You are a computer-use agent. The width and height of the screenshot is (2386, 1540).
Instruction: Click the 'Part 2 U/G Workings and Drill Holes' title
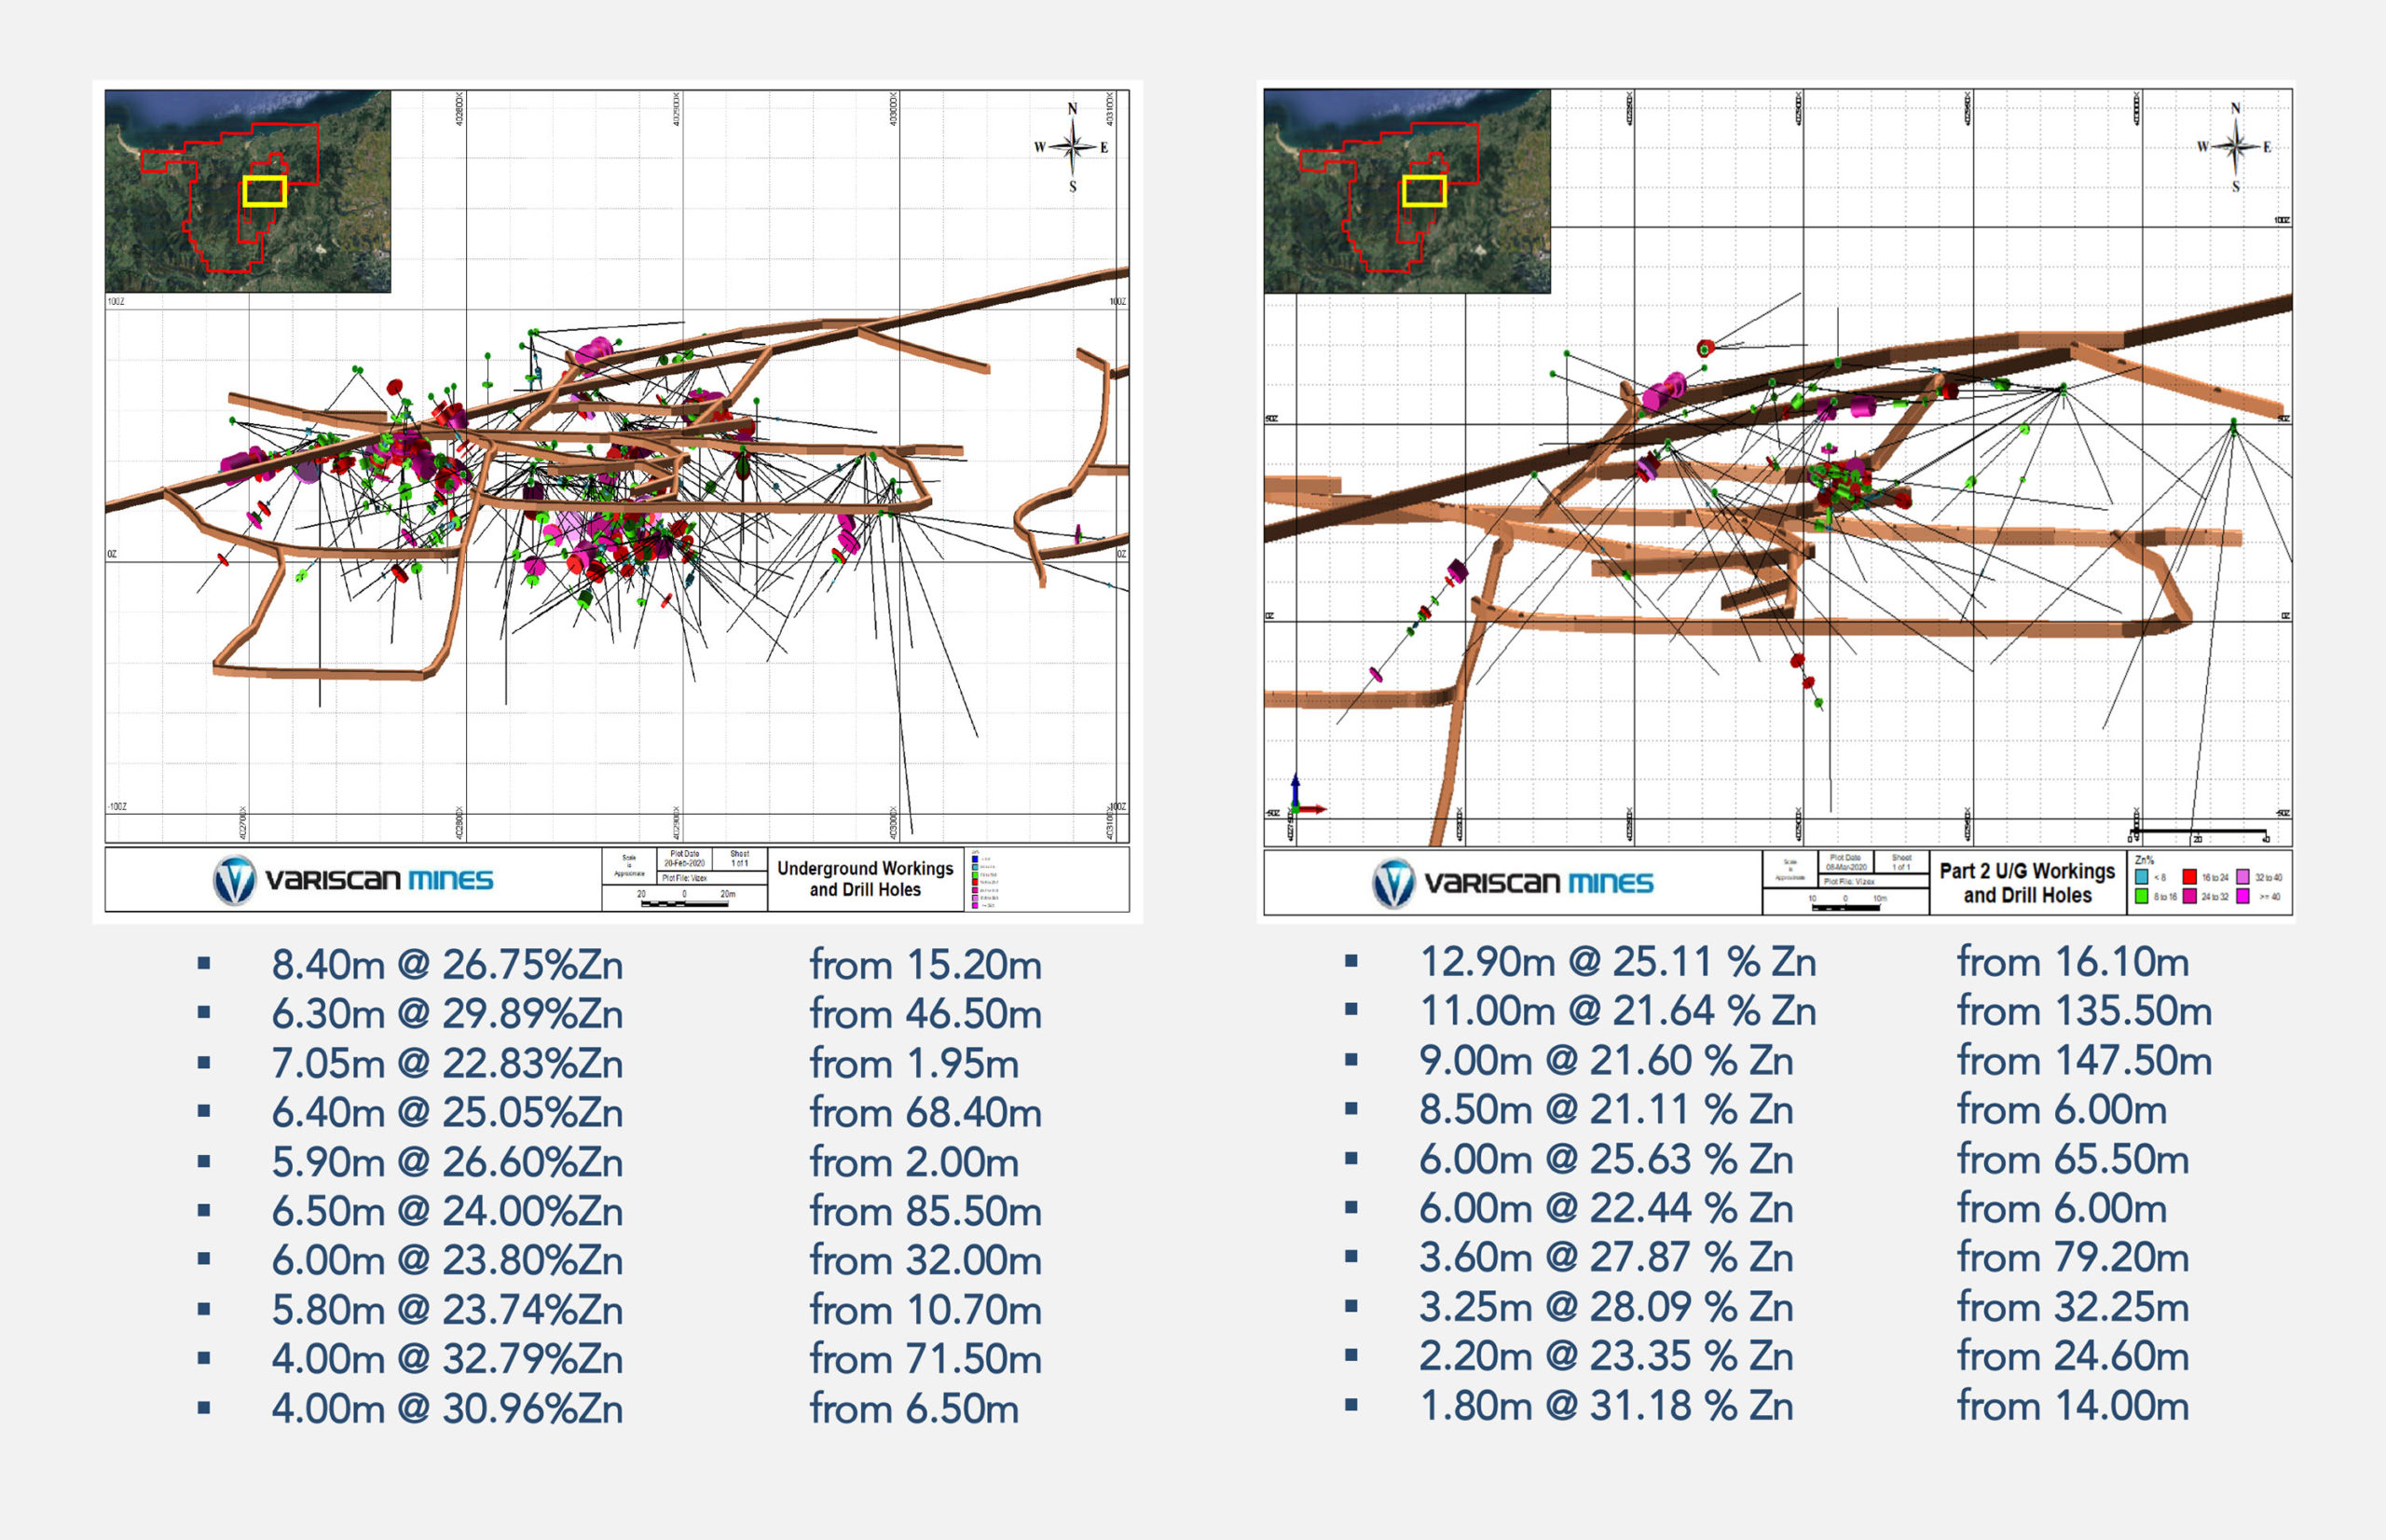pos(2027,883)
